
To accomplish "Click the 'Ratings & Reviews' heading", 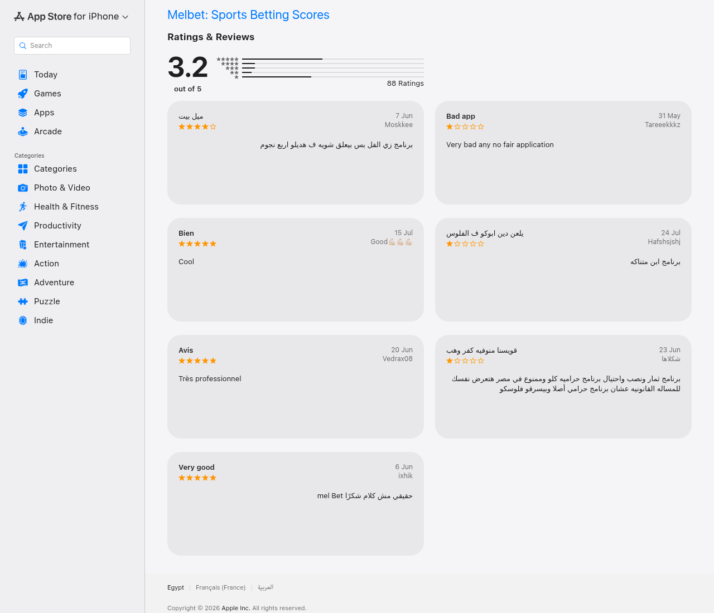I will click(211, 37).
